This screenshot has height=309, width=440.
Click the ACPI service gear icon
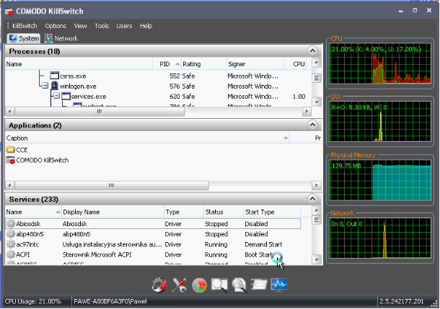(11, 254)
